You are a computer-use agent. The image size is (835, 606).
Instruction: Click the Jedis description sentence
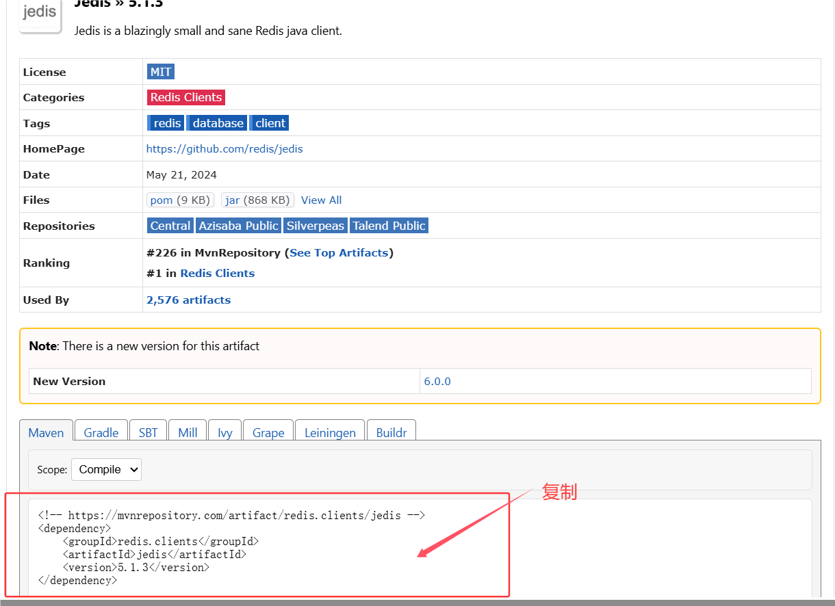pos(208,31)
